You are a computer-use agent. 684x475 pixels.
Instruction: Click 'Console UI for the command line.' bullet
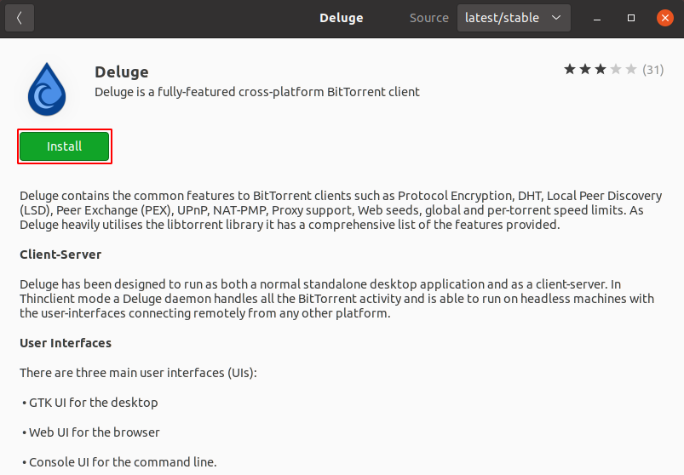(x=119, y=462)
